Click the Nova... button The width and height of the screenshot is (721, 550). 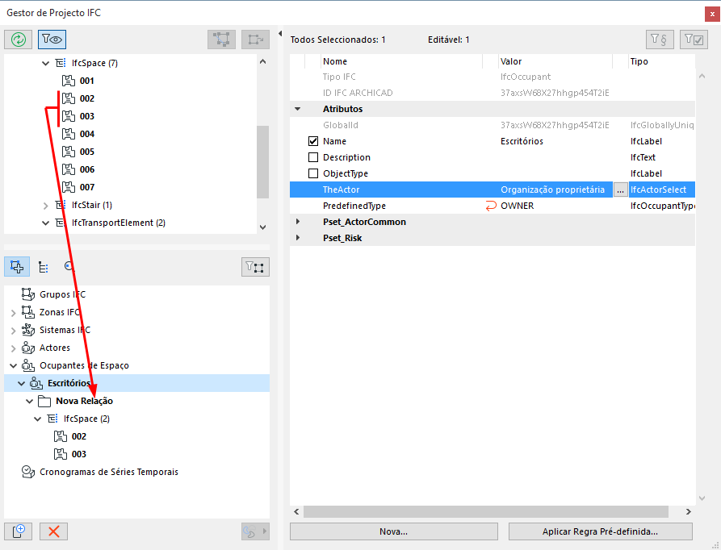coord(394,531)
